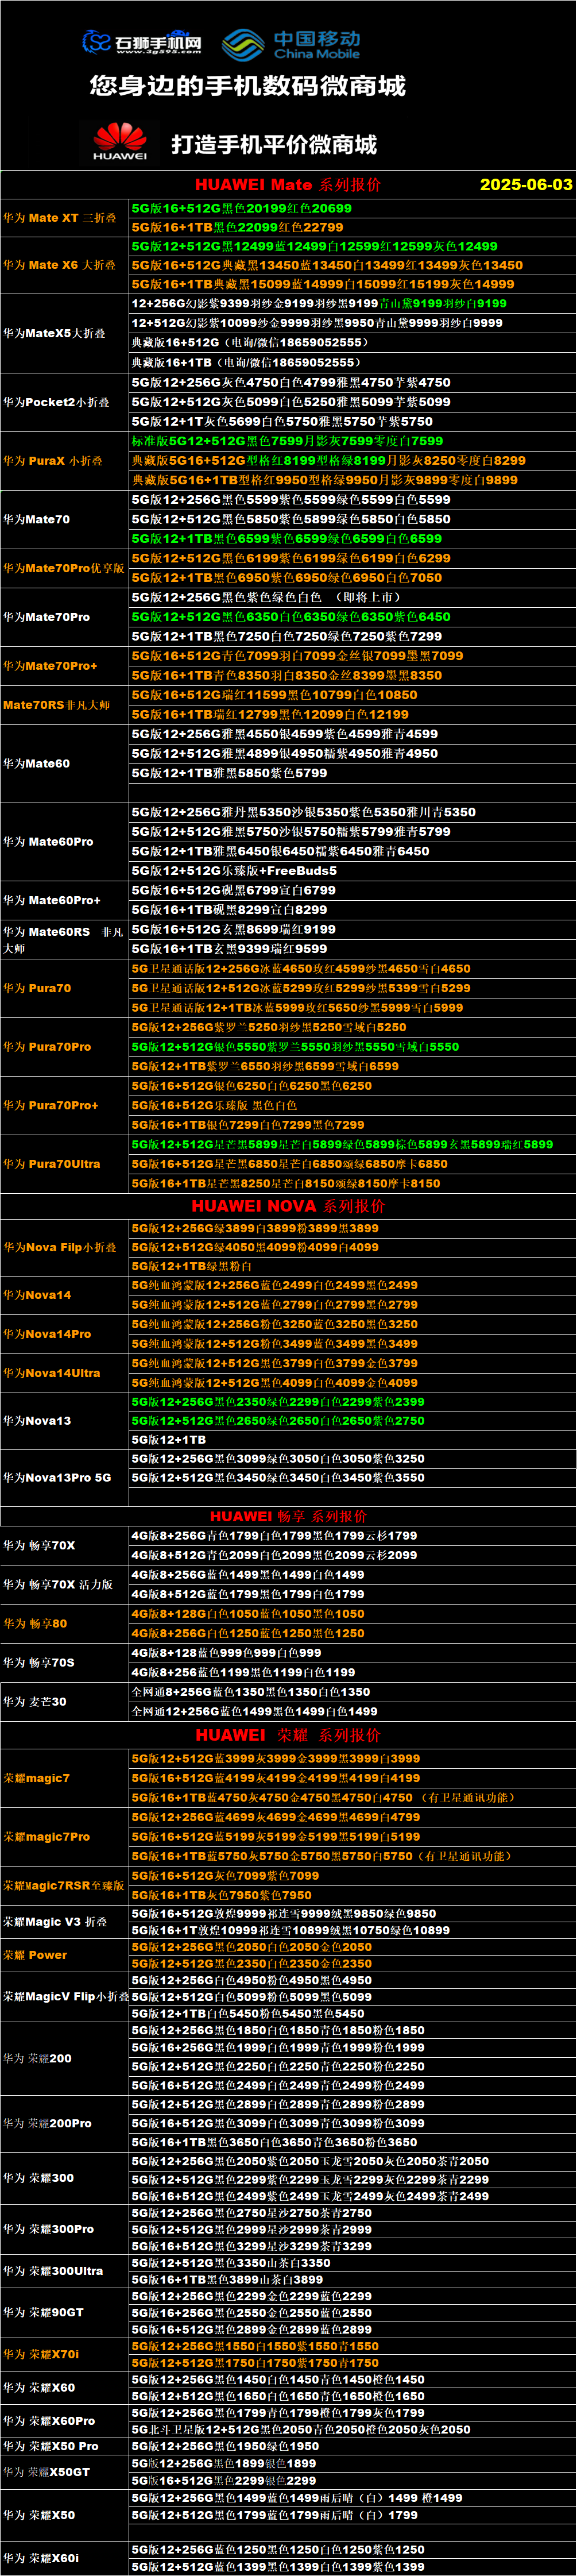Click the 华为 Mate XT 三折叠 model cell
This screenshot has width=577, height=2576.
65,218
